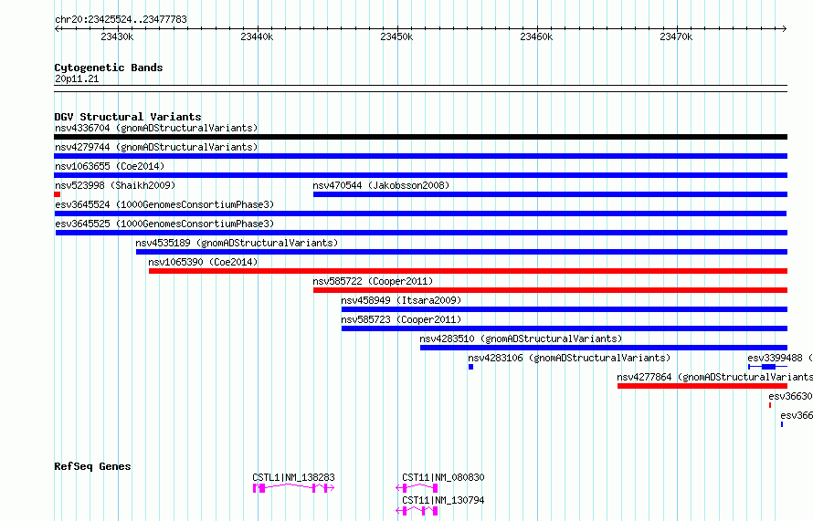Select the 20p11.21 band label
Screen dimensions: 813x521
click(77, 78)
